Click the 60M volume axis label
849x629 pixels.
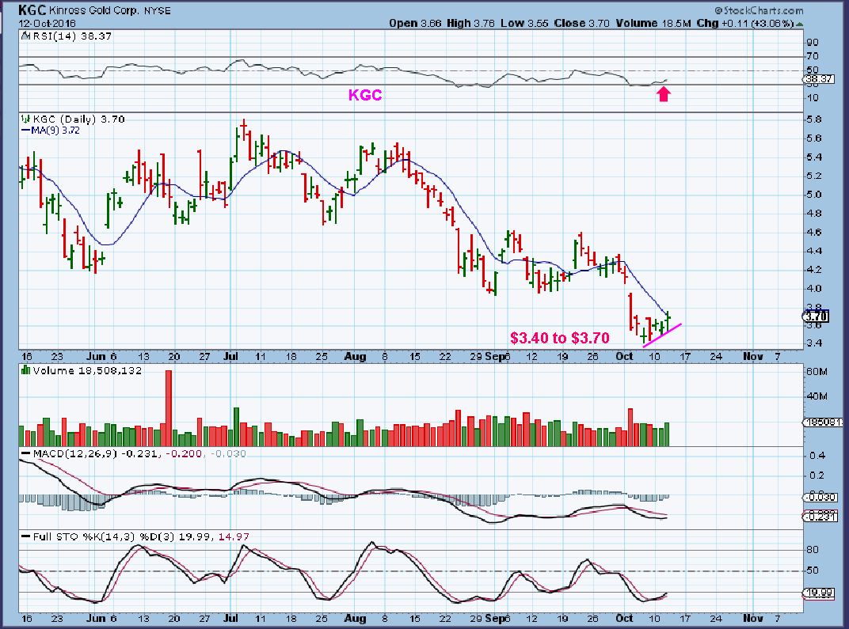coord(817,372)
